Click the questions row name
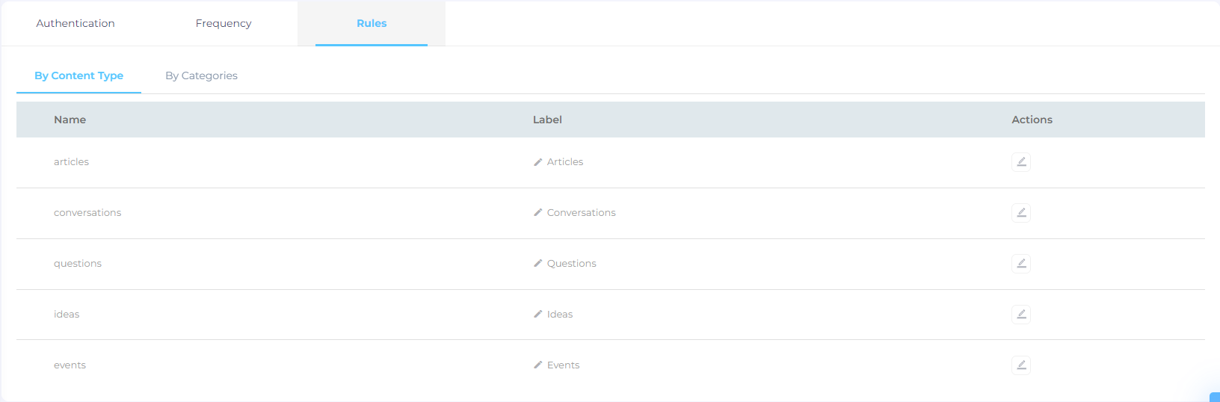 tap(78, 264)
